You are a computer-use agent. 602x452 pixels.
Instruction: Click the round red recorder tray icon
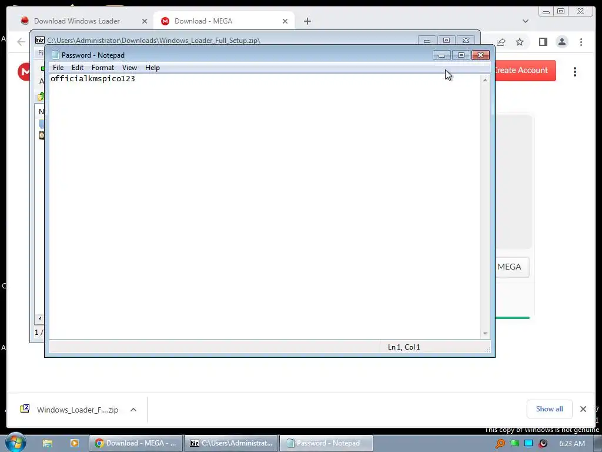point(543,444)
